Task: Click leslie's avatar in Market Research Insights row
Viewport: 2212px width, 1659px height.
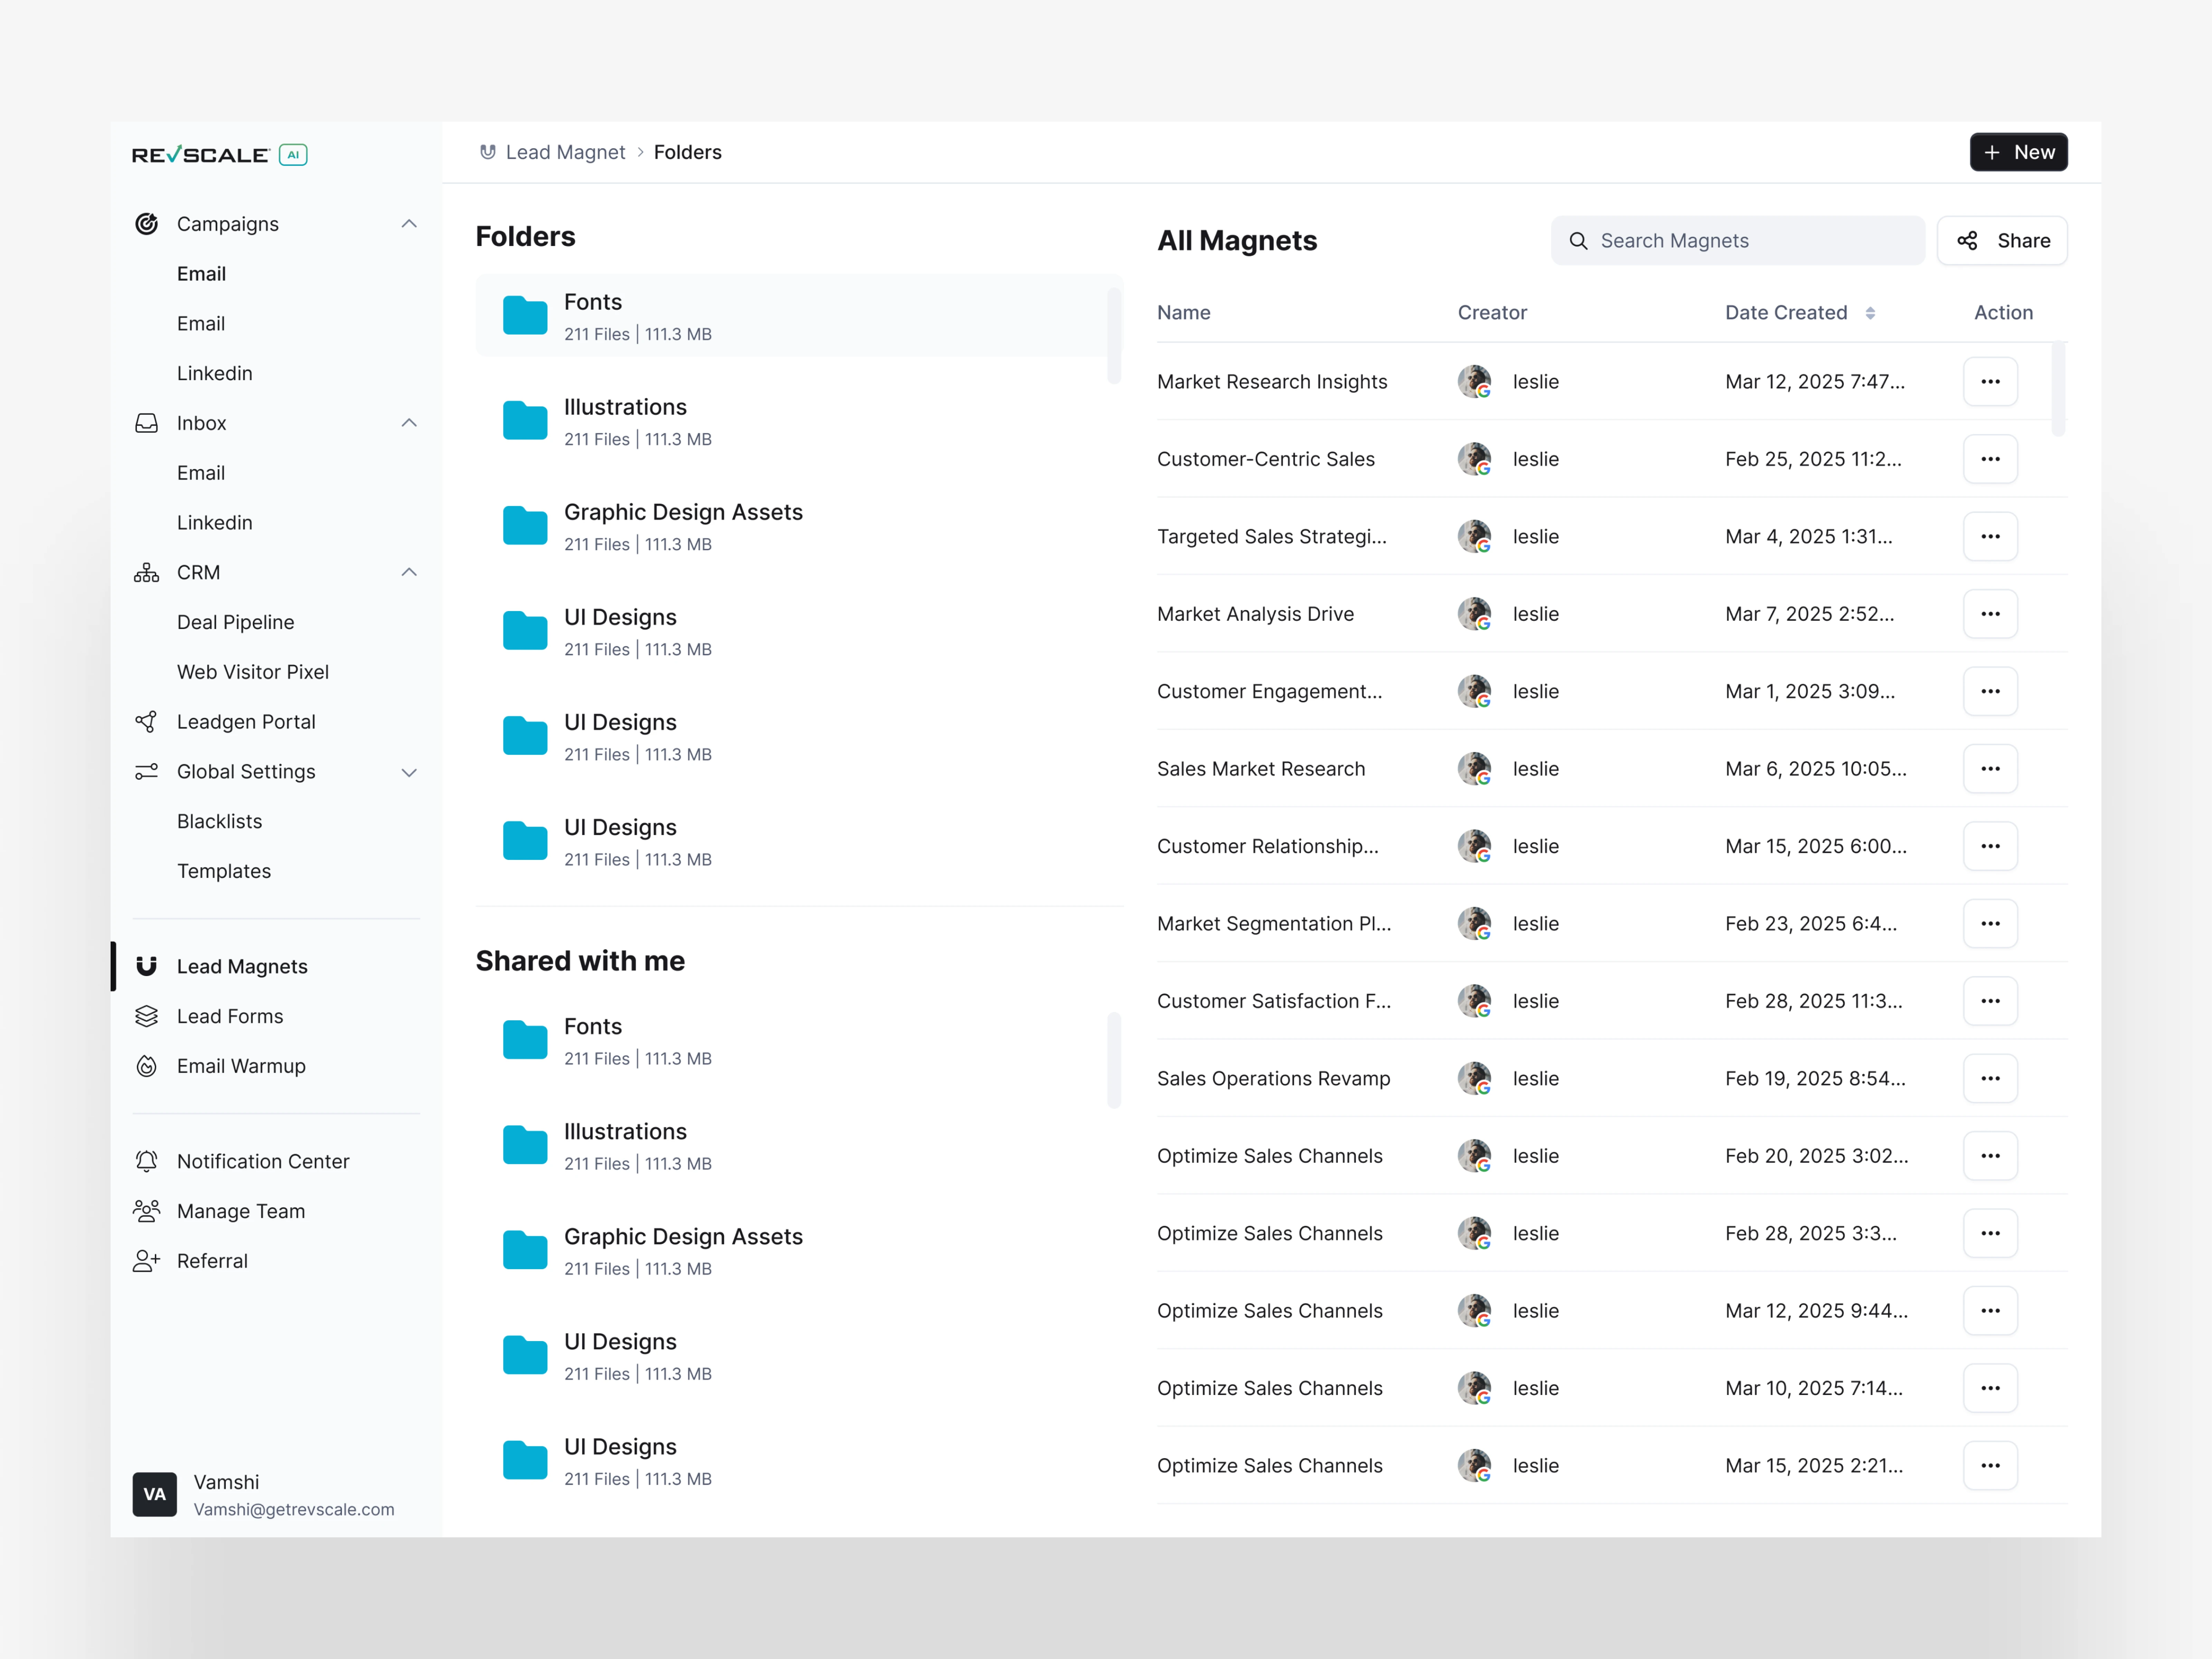Action: click(x=1475, y=382)
